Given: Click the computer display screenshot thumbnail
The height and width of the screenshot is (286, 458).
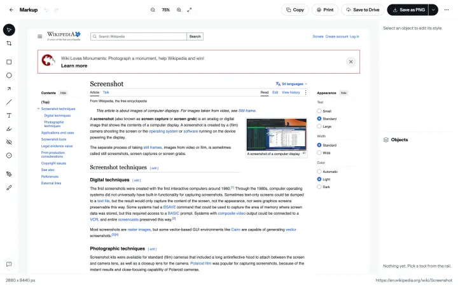Looking at the screenshot, I should click(x=276, y=135).
